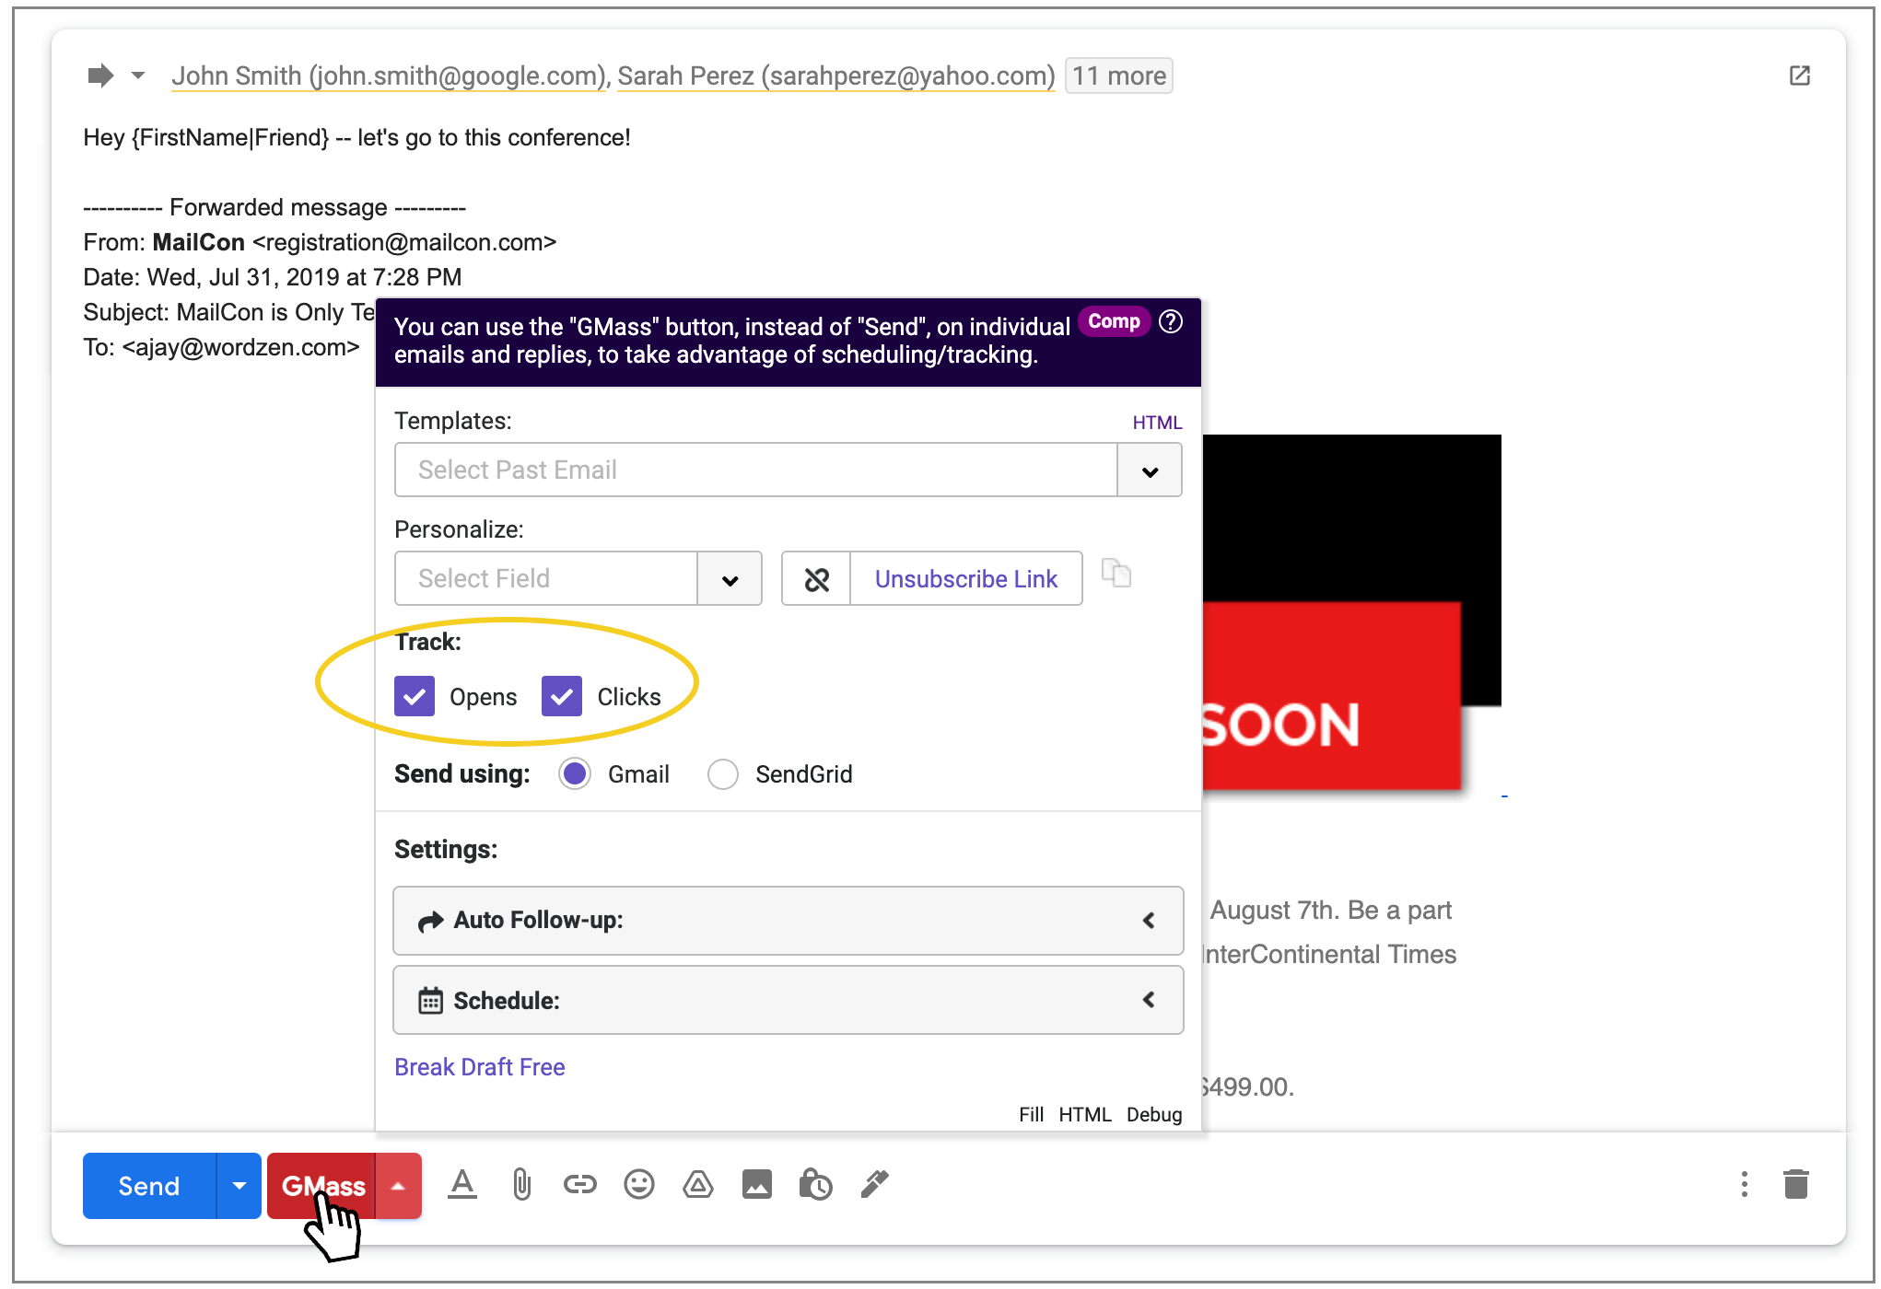Select Gmail as the sending method
Image resolution: width=1881 pixels, height=1289 pixels.
(x=575, y=774)
